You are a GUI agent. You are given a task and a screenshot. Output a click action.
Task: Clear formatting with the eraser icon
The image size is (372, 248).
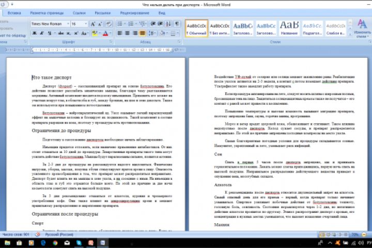pyautogui.click(x=109, y=24)
